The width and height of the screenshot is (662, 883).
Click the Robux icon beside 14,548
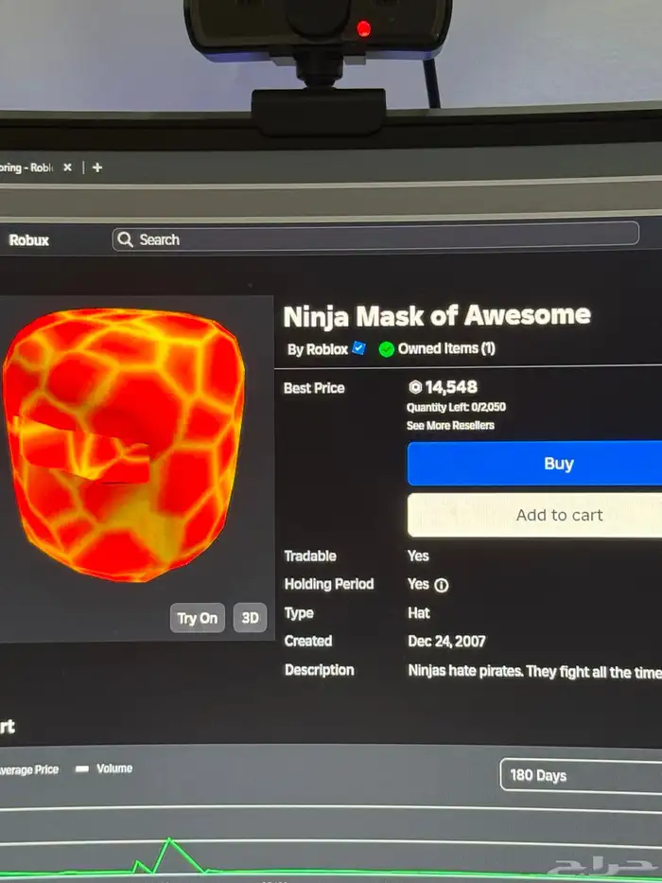415,387
